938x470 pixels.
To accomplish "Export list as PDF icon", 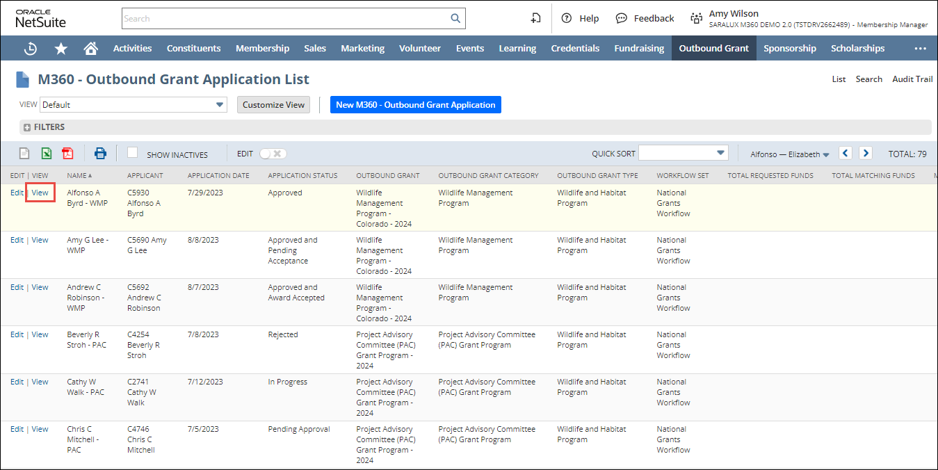I will [67, 154].
